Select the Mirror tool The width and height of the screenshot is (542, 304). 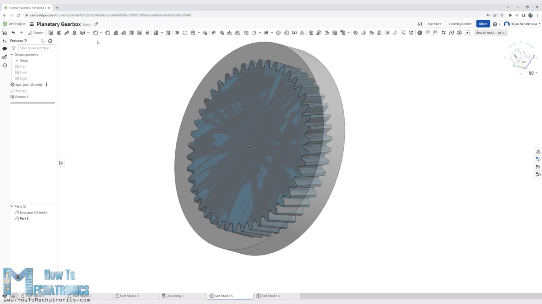[168, 32]
